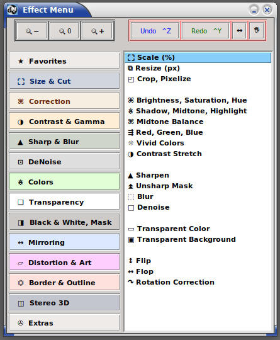Select the Flop effect
The height and width of the screenshot is (340, 280).
point(198,271)
